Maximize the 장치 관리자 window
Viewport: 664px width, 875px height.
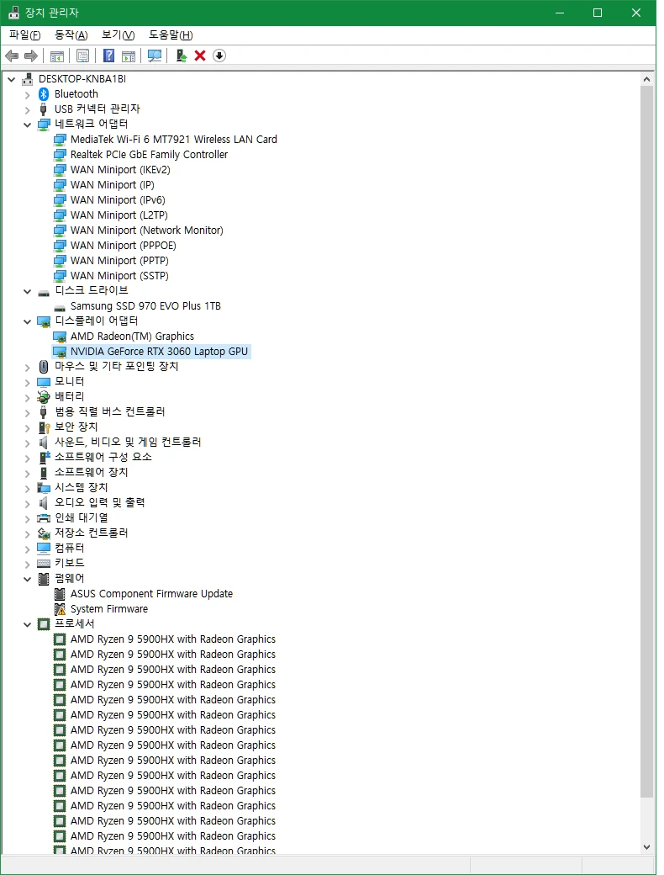(x=598, y=13)
